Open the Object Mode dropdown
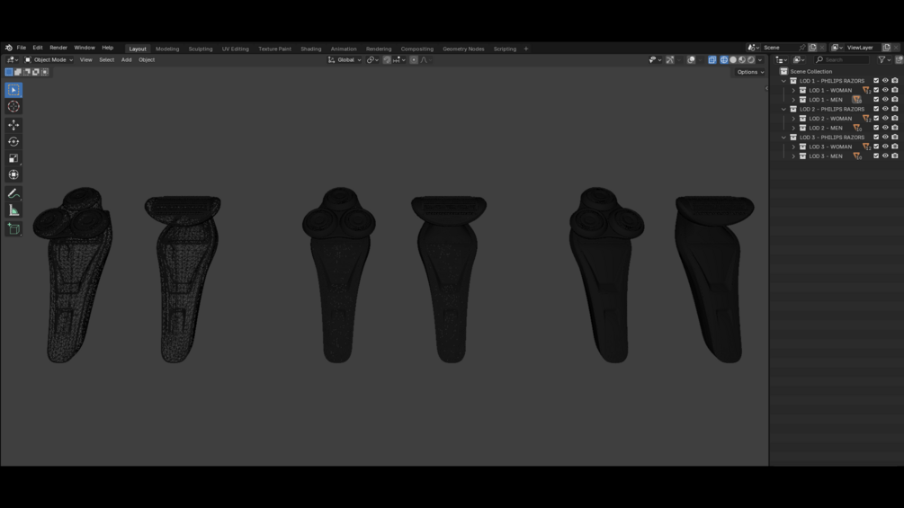The width and height of the screenshot is (904, 508). click(49, 60)
